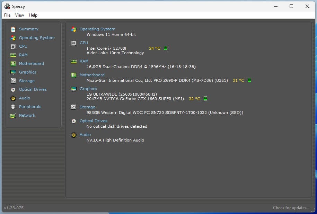
Task: Click the Storage heading link in summary
Action: tap(87, 107)
